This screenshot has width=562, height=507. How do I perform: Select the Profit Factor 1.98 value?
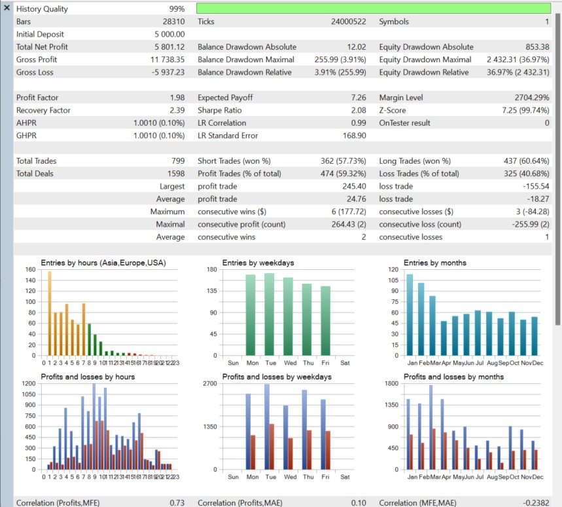coord(177,98)
